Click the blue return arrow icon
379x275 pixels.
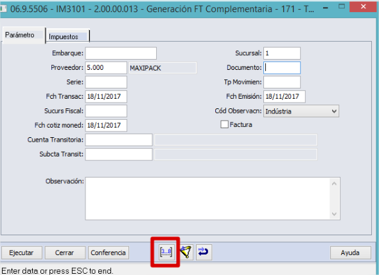(204, 252)
